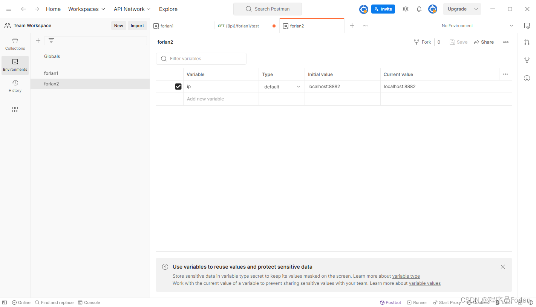The height and width of the screenshot is (307, 536).
Task: Open the No Environment selector
Action: pyautogui.click(x=477, y=26)
